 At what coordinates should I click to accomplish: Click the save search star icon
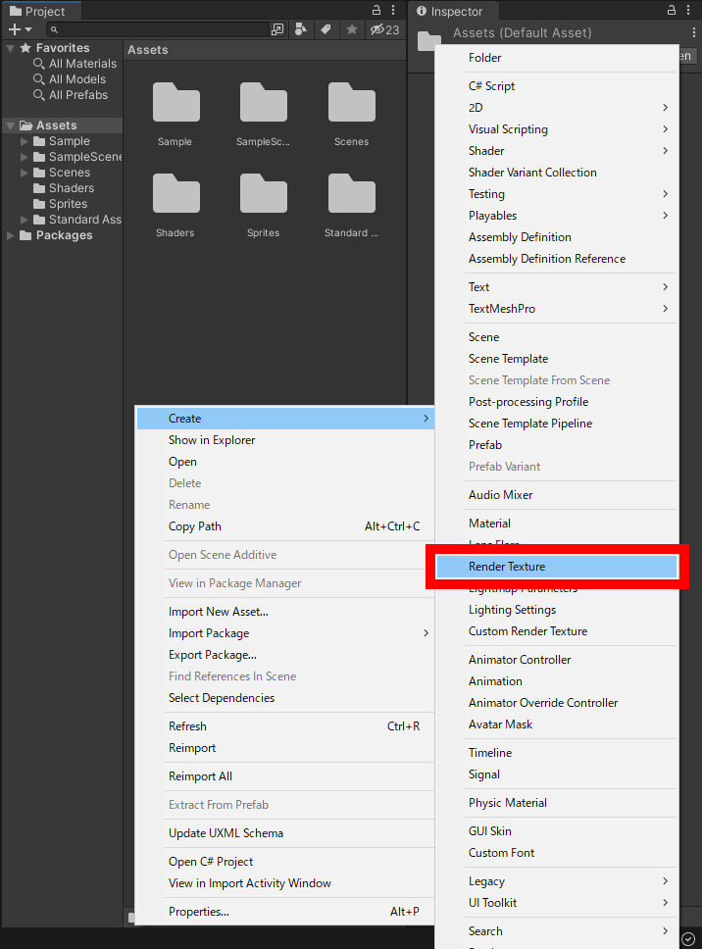tap(351, 29)
